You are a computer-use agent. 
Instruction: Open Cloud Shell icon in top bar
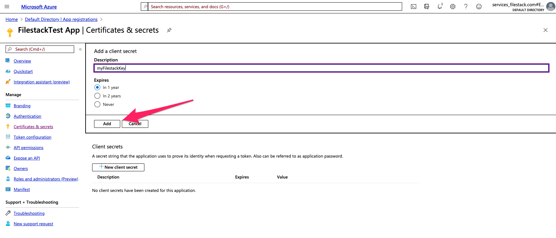(x=414, y=7)
